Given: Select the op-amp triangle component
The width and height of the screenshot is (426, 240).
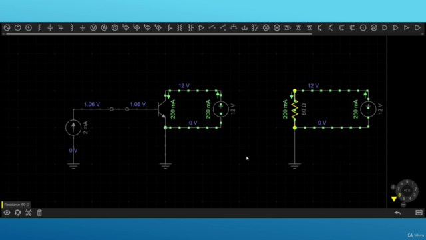Looking at the screenshot, I should point(201,28).
